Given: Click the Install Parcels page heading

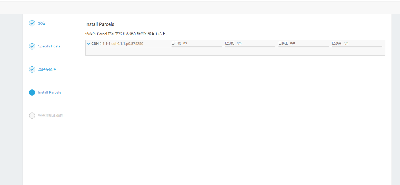Looking at the screenshot, I should click(100, 24).
